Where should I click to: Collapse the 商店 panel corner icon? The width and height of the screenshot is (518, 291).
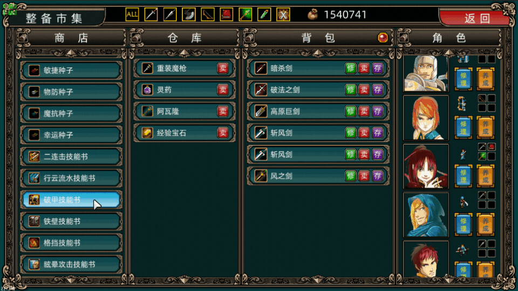coord(23,37)
